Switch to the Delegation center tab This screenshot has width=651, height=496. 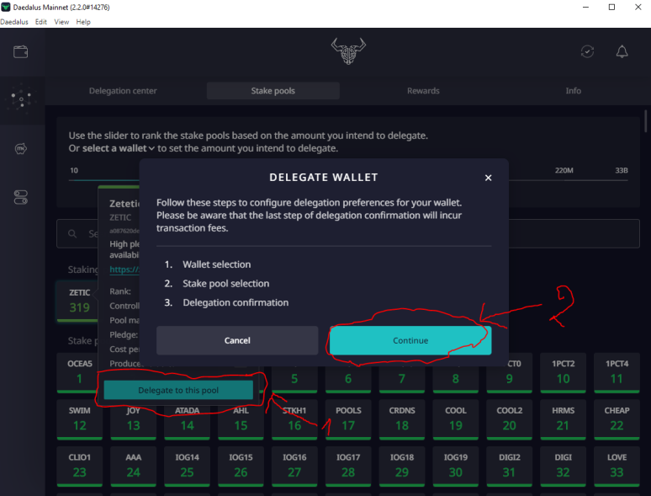123,91
